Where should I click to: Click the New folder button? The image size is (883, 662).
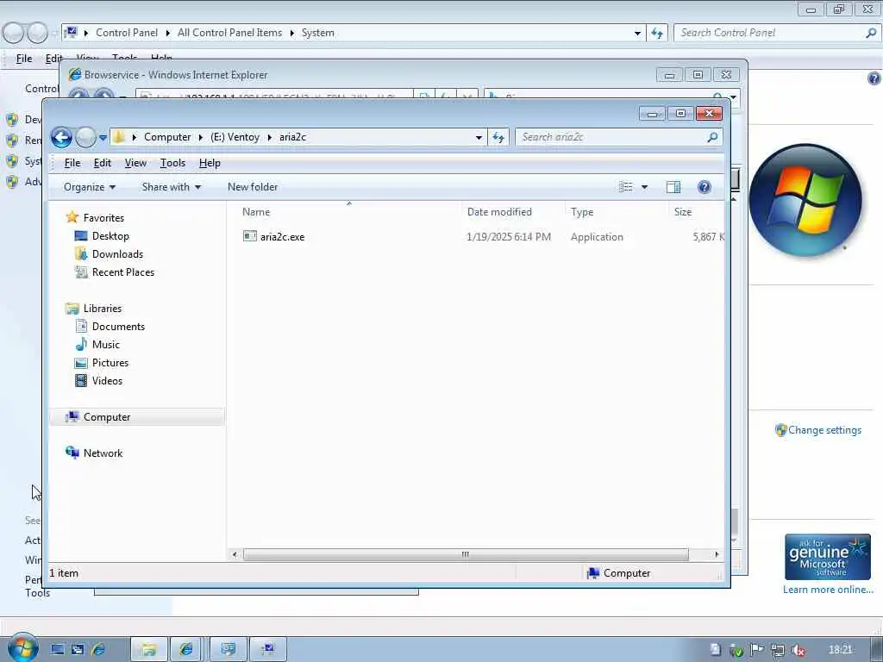253,187
